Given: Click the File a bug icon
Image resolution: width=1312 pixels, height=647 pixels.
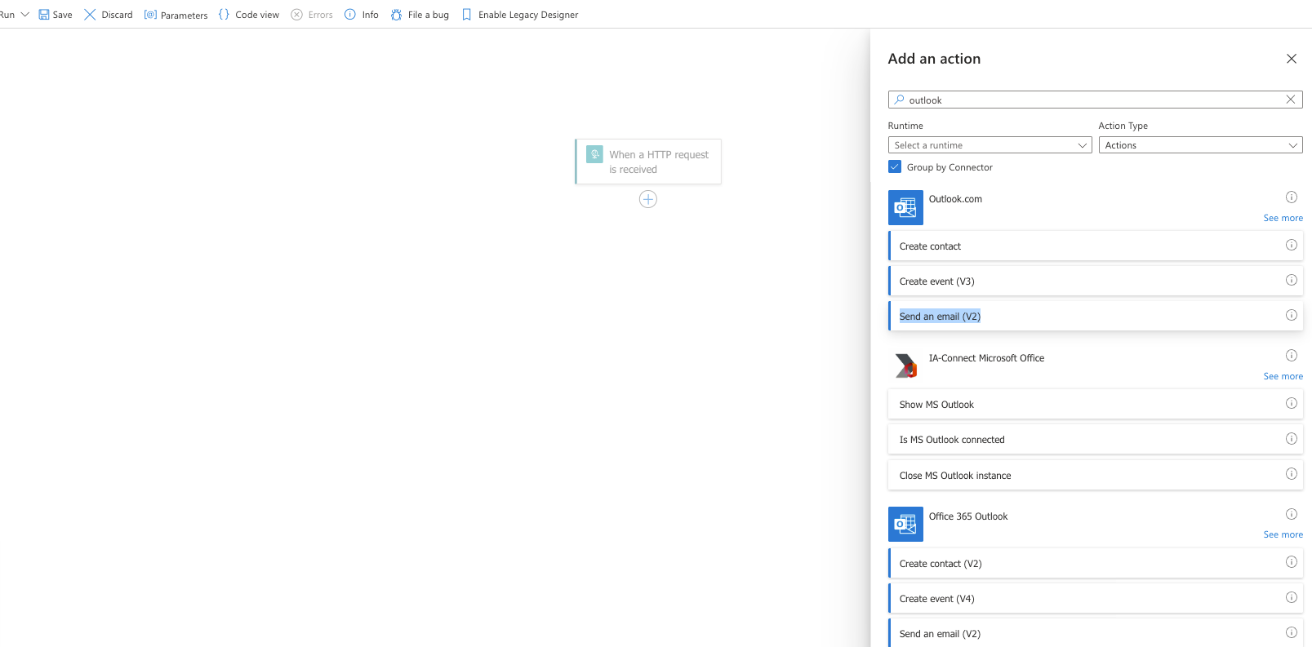Looking at the screenshot, I should tap(397, 15).
